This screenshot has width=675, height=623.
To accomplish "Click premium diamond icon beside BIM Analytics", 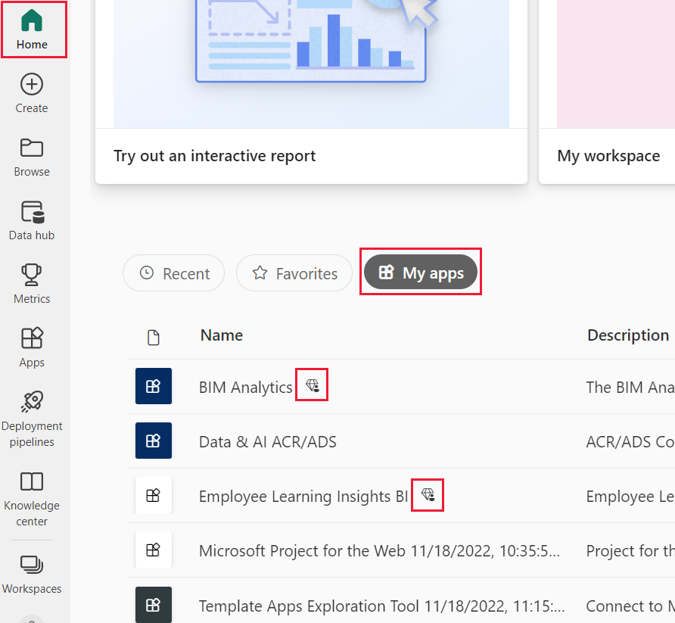I will (313, 386).
